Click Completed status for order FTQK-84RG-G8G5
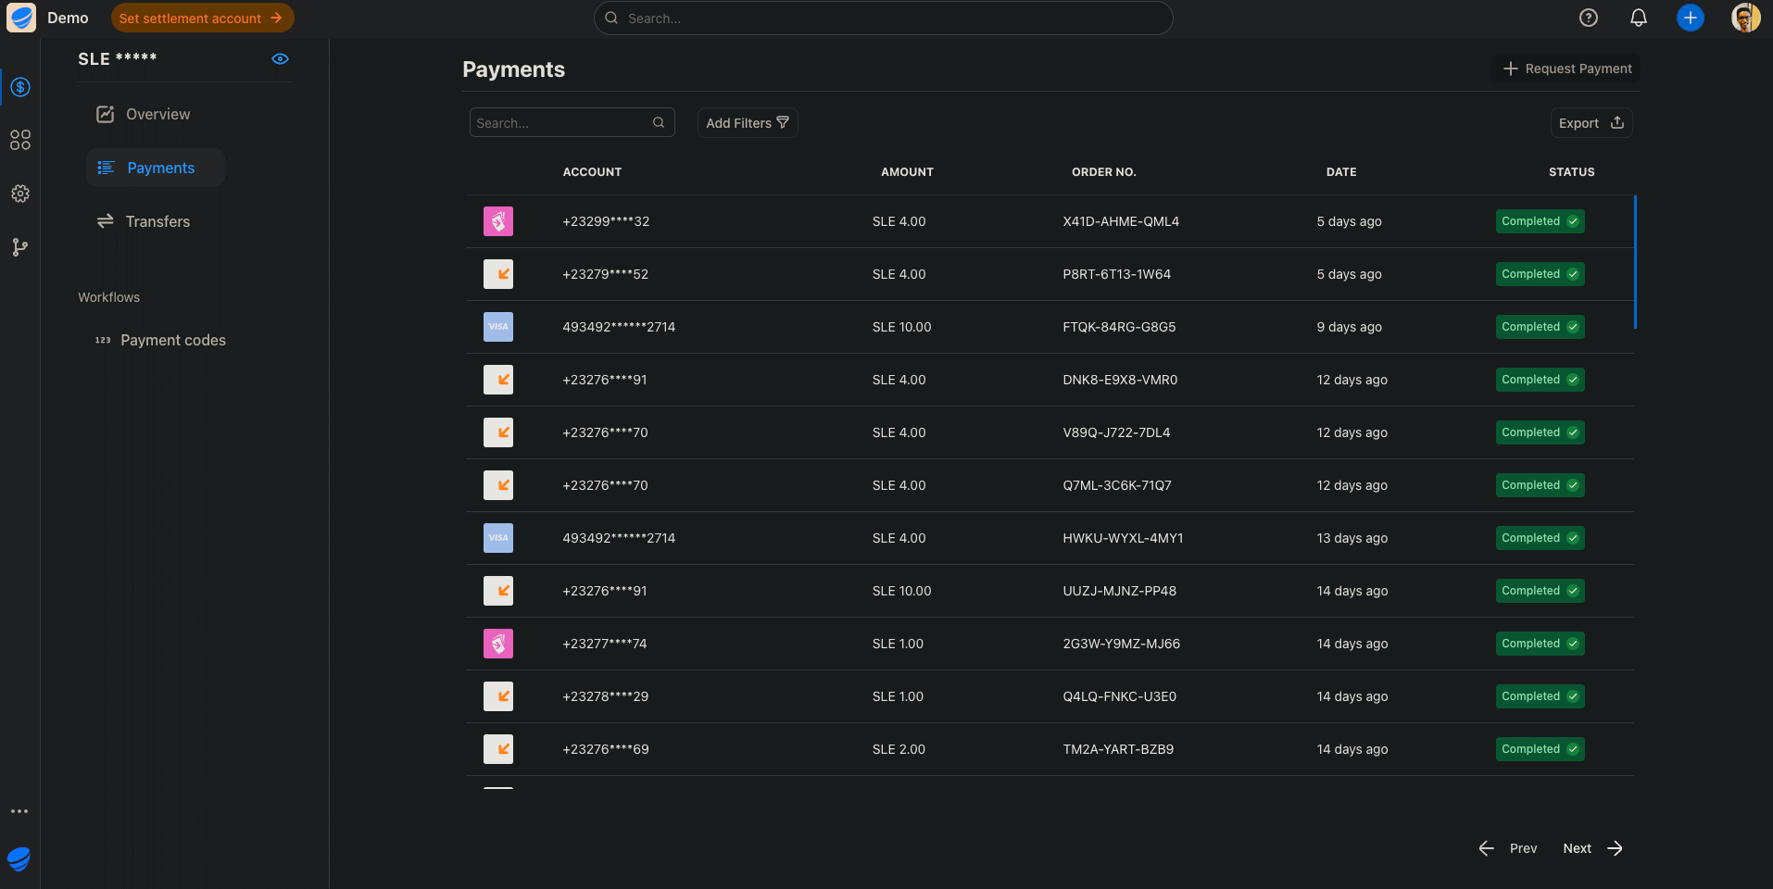Screen dimensions: 1773x889 pyautogui.click(x=1540, y=327)
